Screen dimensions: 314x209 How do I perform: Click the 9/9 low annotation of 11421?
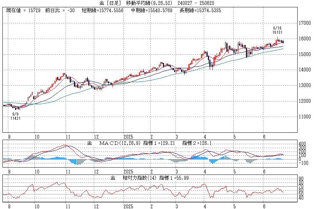tap(15, 116)
